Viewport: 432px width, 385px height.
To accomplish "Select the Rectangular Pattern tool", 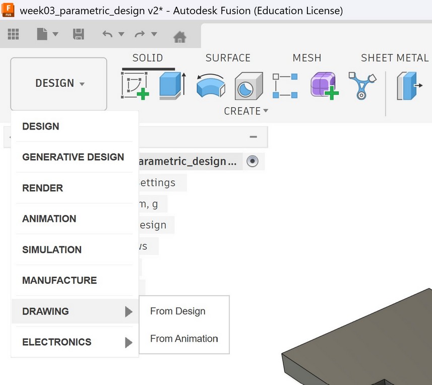I will pos(285,86).
